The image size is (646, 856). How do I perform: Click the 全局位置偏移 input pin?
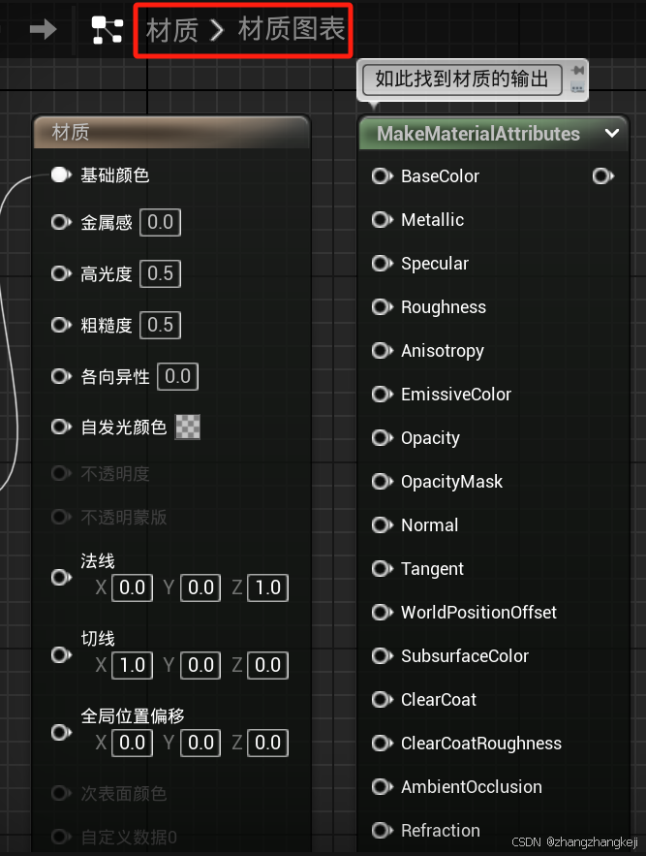click(61, 733)
